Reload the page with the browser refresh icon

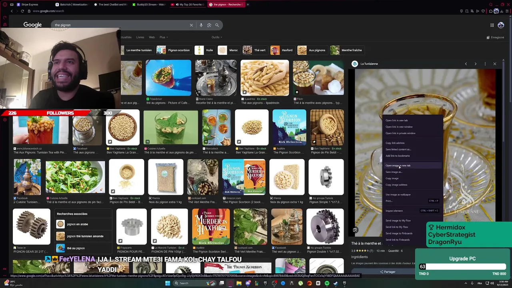[22, 11]
